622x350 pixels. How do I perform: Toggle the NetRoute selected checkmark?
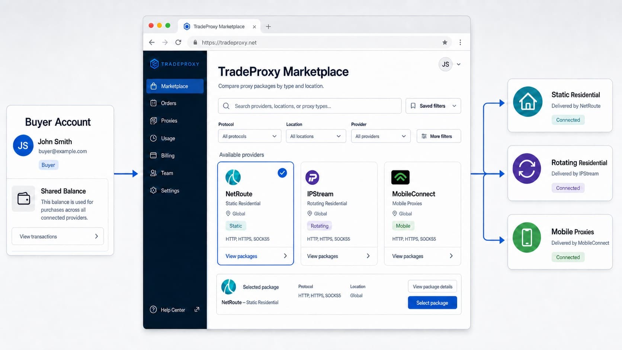tap(282, 173)
